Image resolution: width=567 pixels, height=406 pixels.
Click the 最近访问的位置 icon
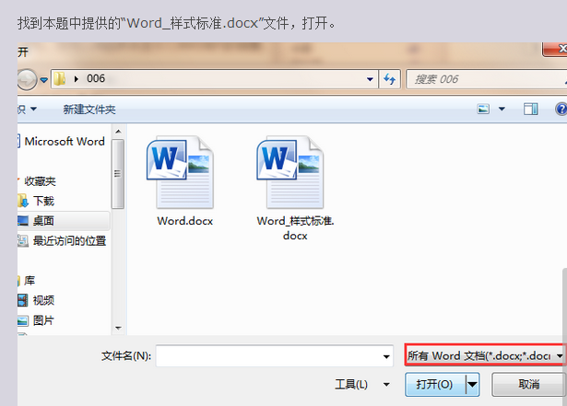[23, 240]
